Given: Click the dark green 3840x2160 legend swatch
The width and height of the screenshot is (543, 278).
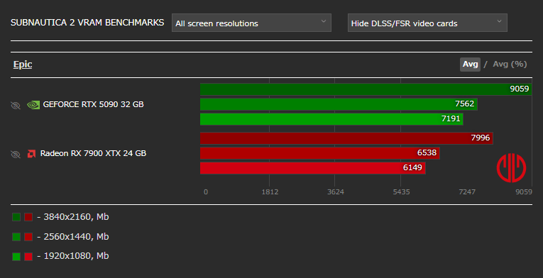Looking at the screenshot, I should (16, 217).
